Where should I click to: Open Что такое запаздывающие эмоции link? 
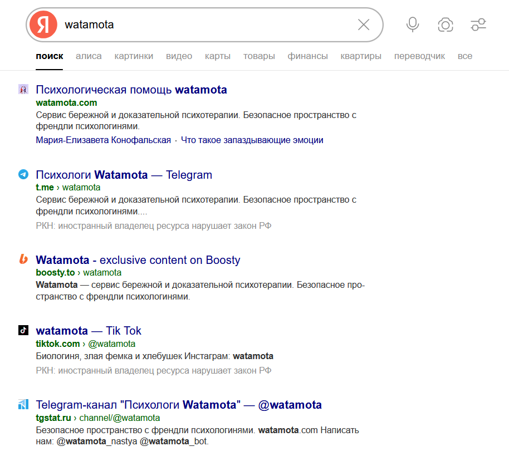click(252, 140)
